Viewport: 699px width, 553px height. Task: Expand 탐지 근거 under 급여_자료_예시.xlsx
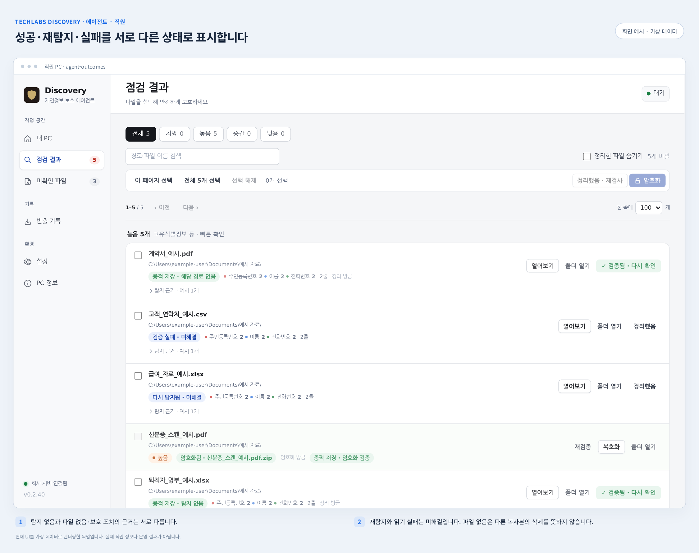click(174, 411)
